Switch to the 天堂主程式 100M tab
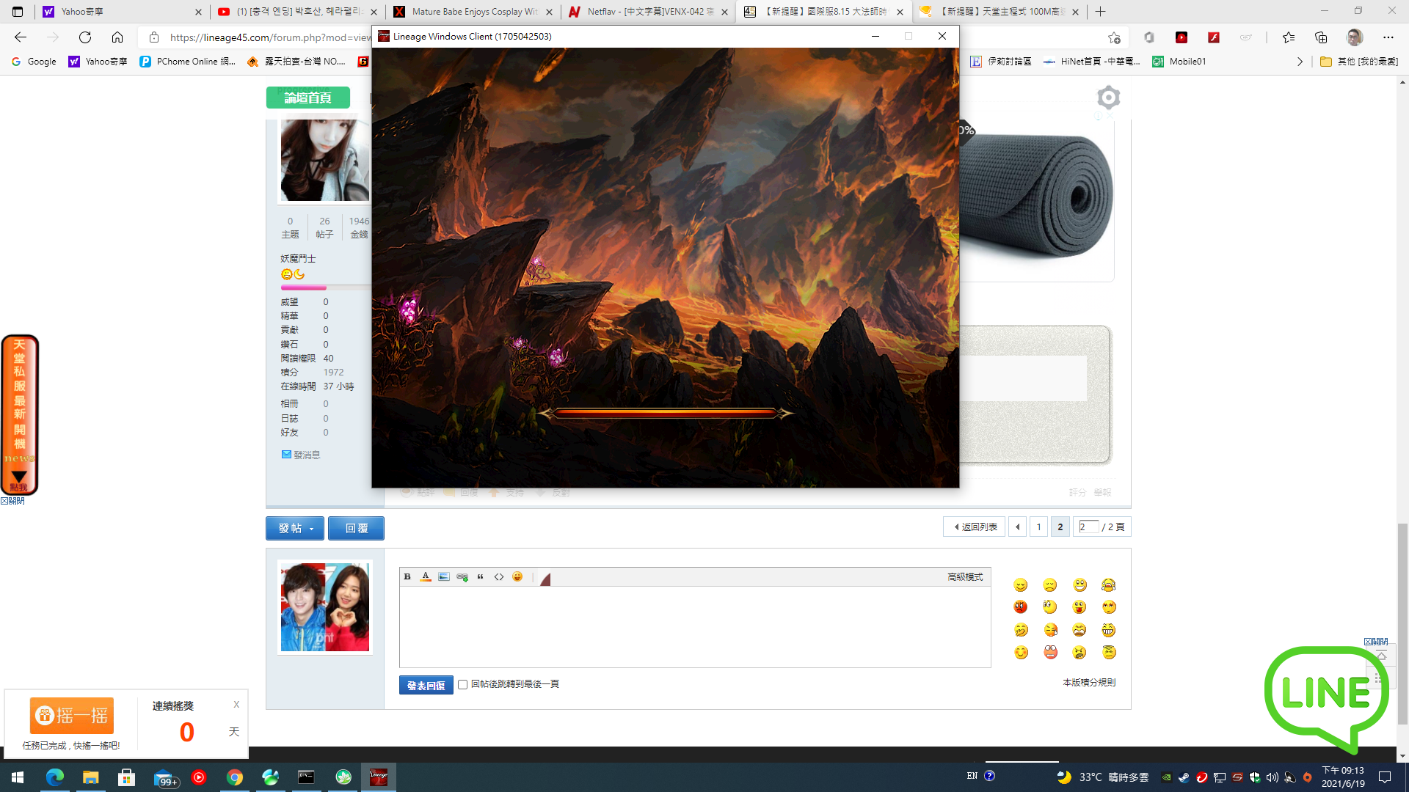The height and width of the screenshot is (792, 1409). tap(1000, 12)
